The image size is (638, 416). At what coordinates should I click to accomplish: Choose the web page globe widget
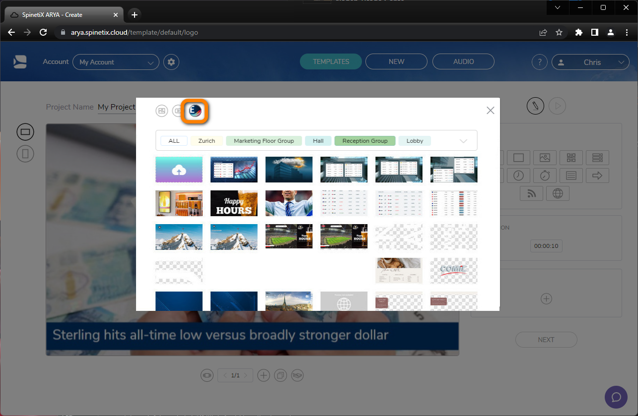click(x=558, y=193)
